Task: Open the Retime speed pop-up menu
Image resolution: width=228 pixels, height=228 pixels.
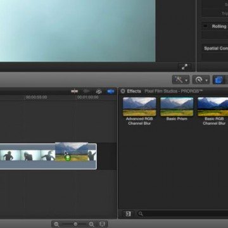Action: point(201,80)
